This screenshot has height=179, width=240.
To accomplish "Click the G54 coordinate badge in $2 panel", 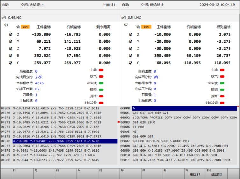I will [146, 27].
